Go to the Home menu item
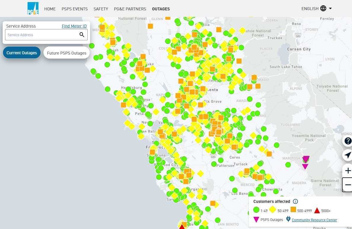Screen dimensions: 352x229 (50, 9)
